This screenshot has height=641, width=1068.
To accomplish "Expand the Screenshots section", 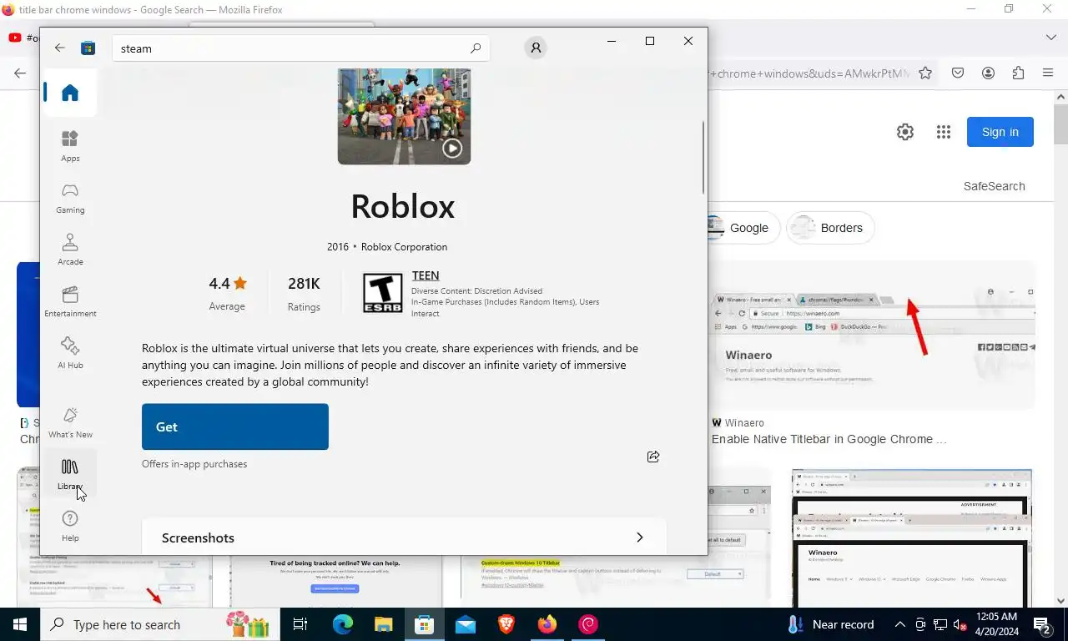I will point(404,537).
